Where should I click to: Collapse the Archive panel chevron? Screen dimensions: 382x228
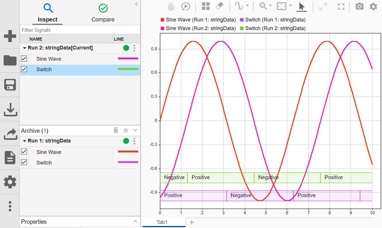tap(136, 130)
